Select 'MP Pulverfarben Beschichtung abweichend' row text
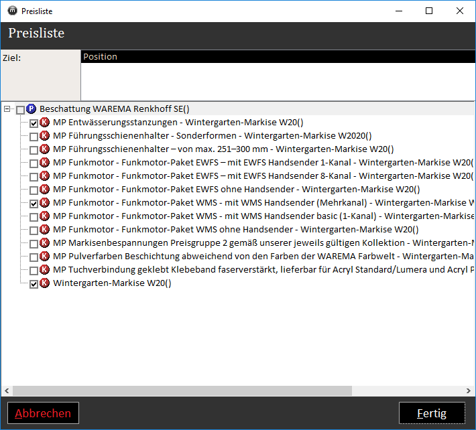The width and height of the screenshot is (476, 430). tap(263, 257)
